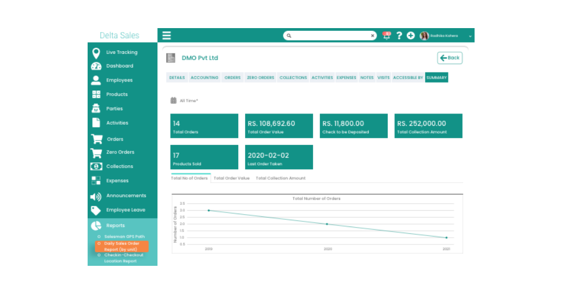Open Products in the sidebar
The height and width of the screenshot is (281, 562).
[x=117, y=94]
